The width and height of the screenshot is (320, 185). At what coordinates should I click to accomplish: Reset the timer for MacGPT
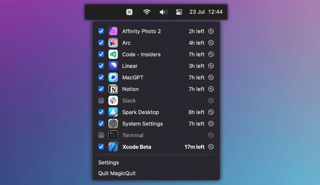point(211,78)
